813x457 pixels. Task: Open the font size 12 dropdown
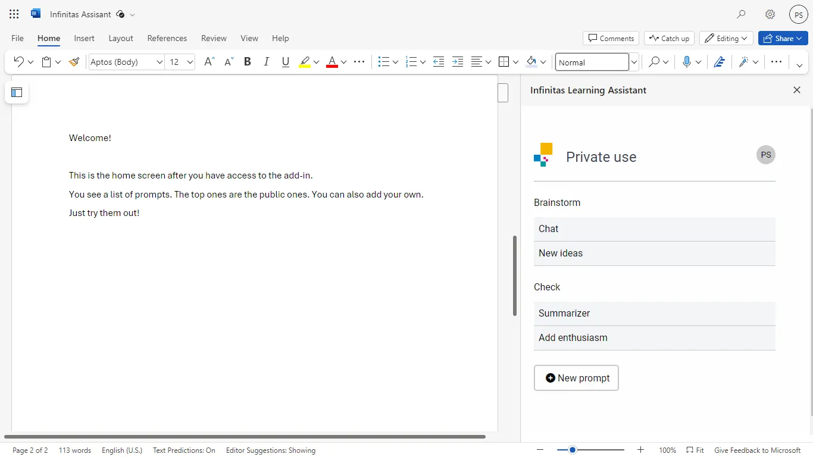190,62
